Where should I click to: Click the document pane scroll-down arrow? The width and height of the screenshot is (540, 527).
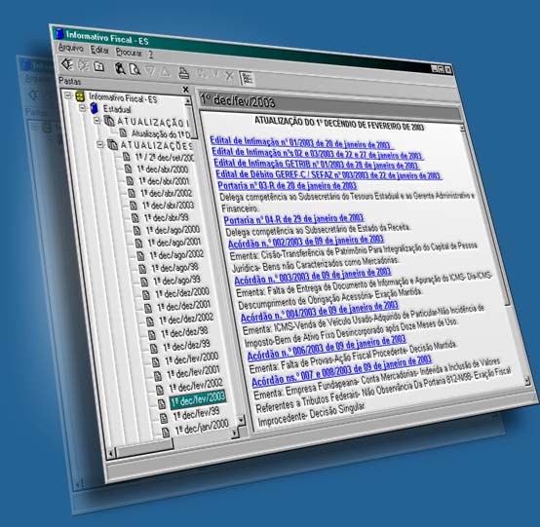pos(527,381)
